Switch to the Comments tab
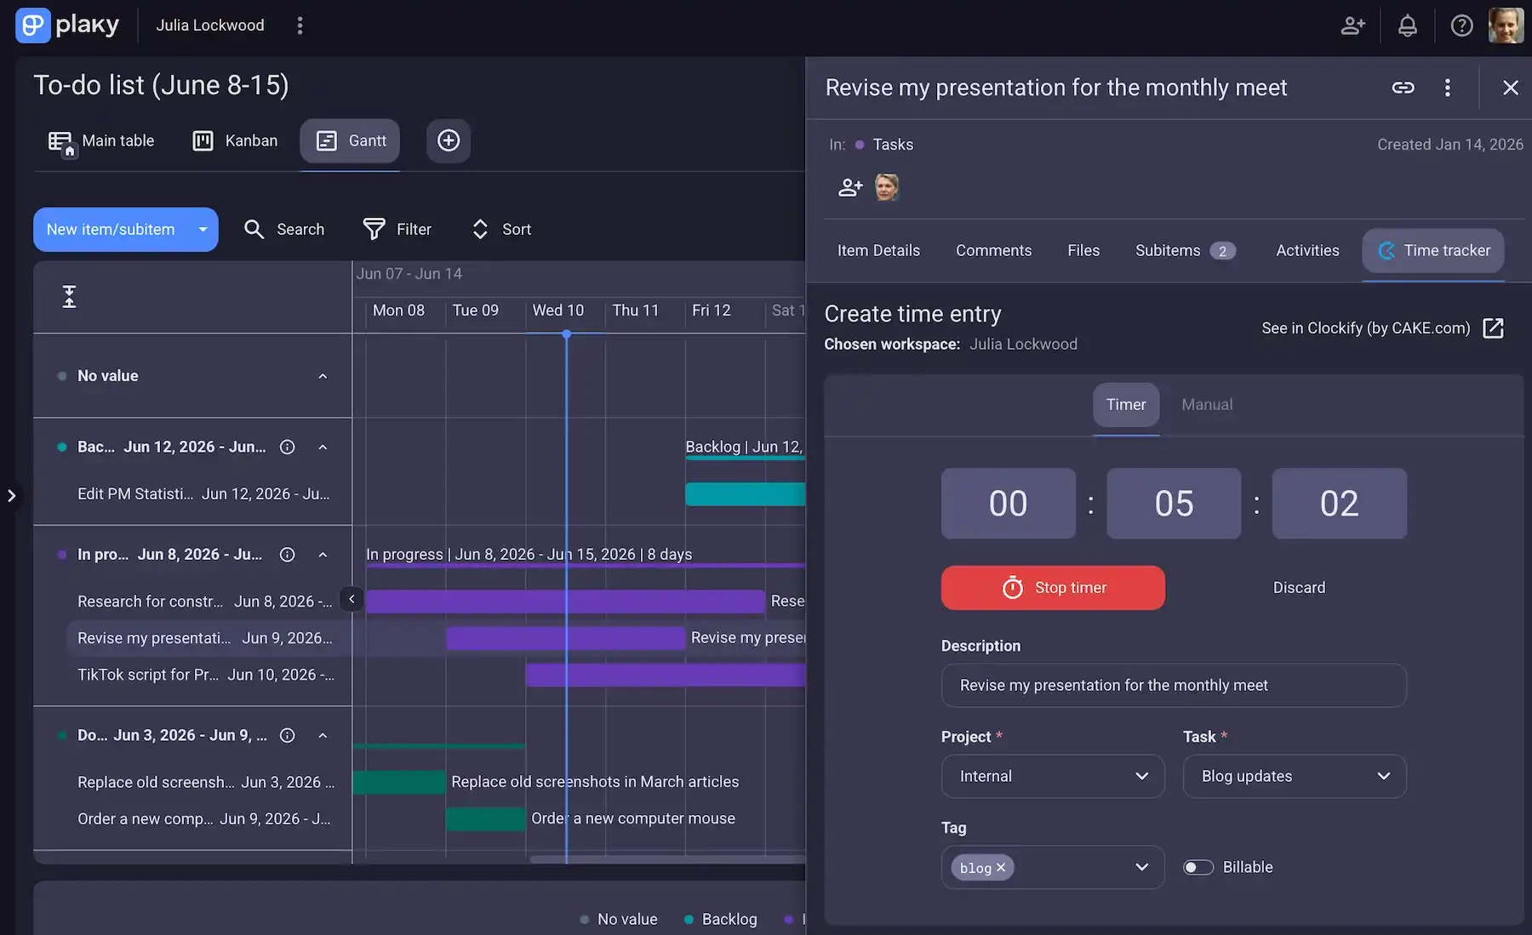Viewport: 1532px width, 935px height. [993, 250]
